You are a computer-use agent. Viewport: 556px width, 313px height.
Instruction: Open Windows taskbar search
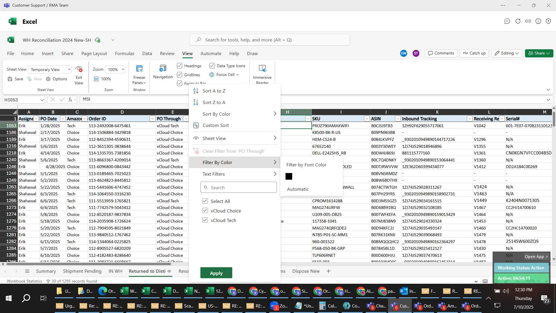26,298
